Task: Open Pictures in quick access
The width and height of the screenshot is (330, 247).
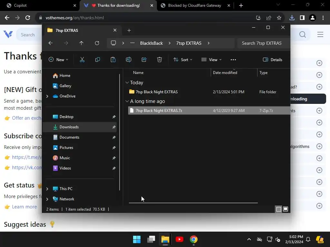Action: coord(80,148)
